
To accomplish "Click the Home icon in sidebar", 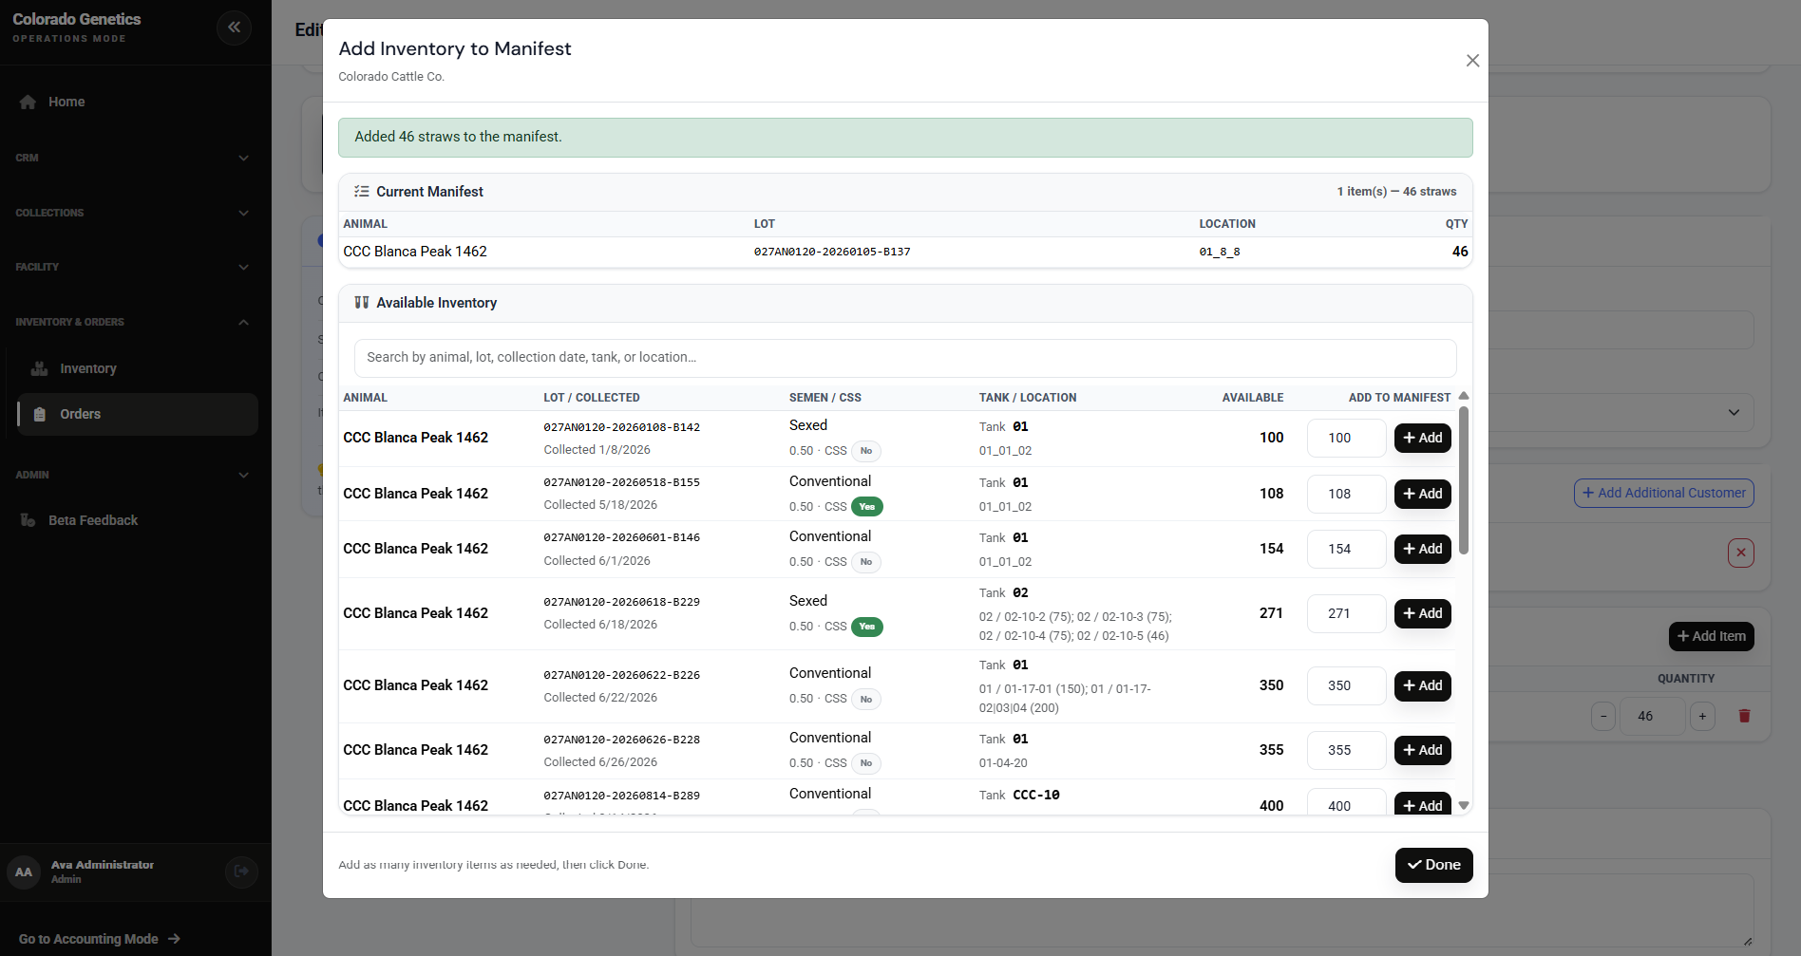I will [28, 102].
